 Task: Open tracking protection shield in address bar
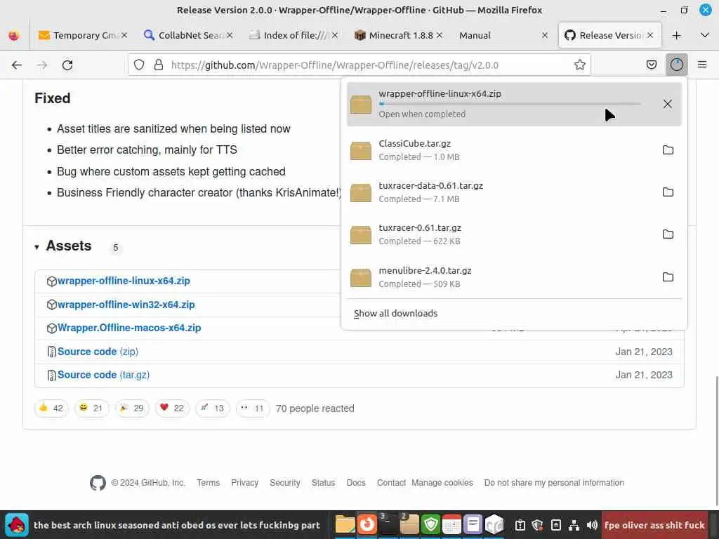tap(139, 65)
